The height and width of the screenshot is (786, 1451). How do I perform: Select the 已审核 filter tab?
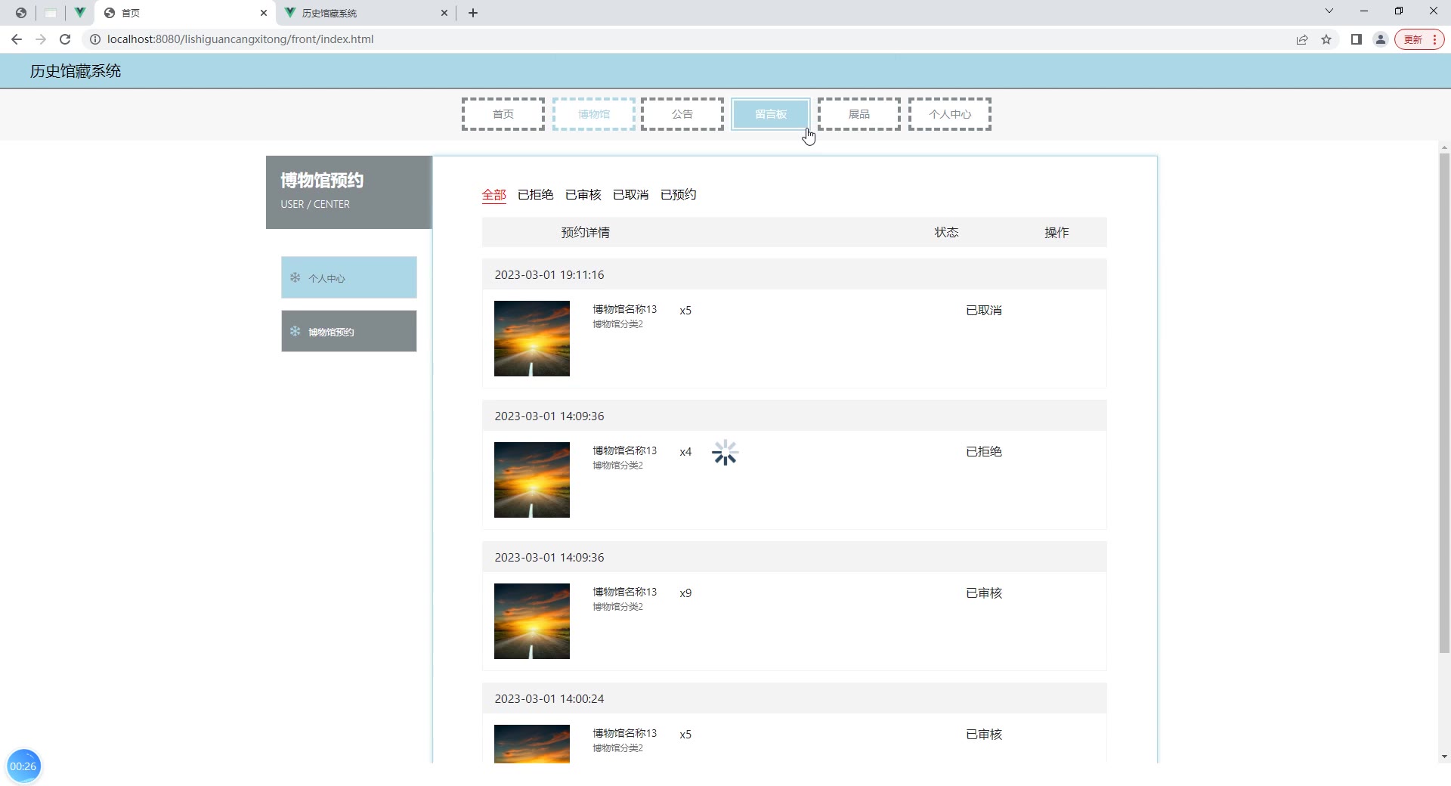(583, 195)
